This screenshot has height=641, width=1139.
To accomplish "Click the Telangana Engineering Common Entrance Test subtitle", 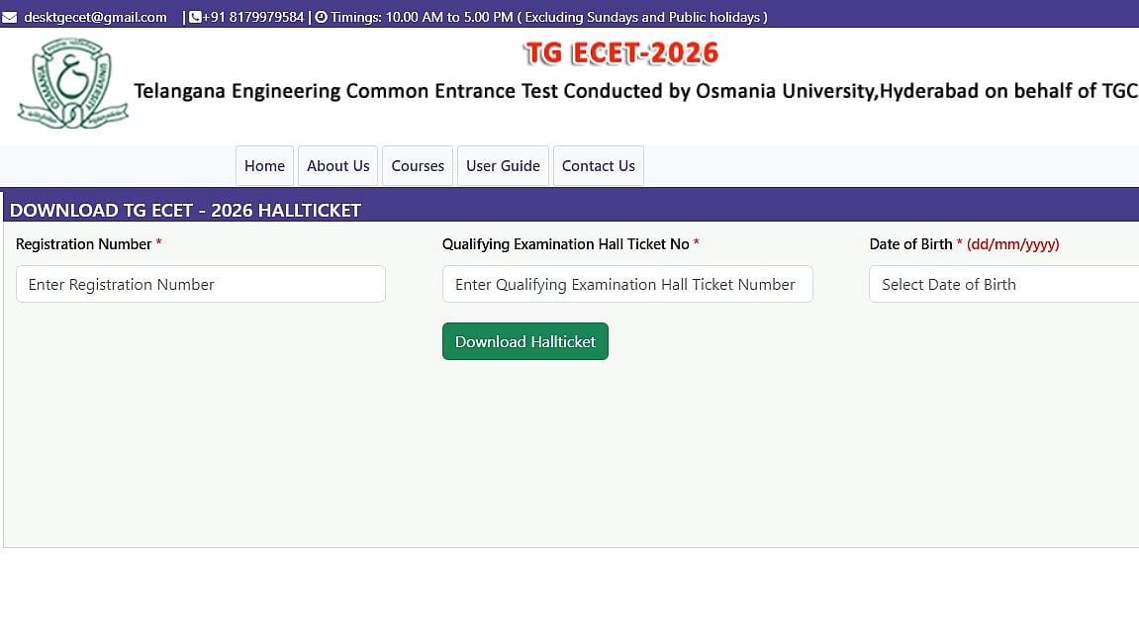I will [635, 91].
